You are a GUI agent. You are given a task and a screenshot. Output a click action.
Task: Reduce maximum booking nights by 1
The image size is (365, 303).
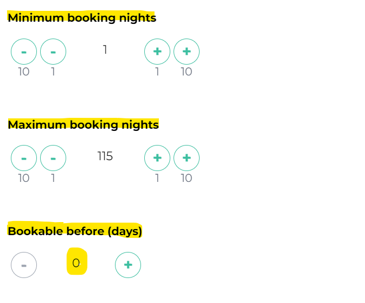53,158
